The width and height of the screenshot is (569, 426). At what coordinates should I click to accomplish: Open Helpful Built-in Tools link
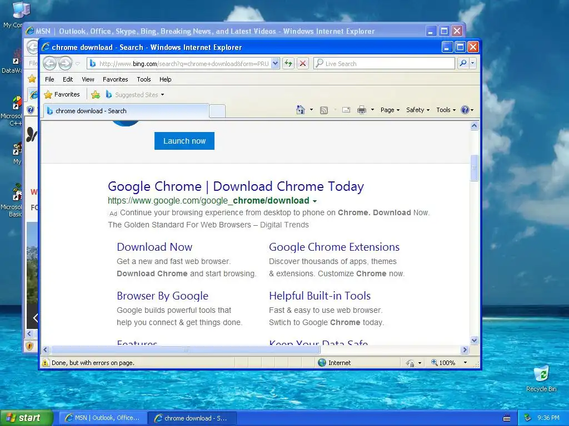pos(320,296)
